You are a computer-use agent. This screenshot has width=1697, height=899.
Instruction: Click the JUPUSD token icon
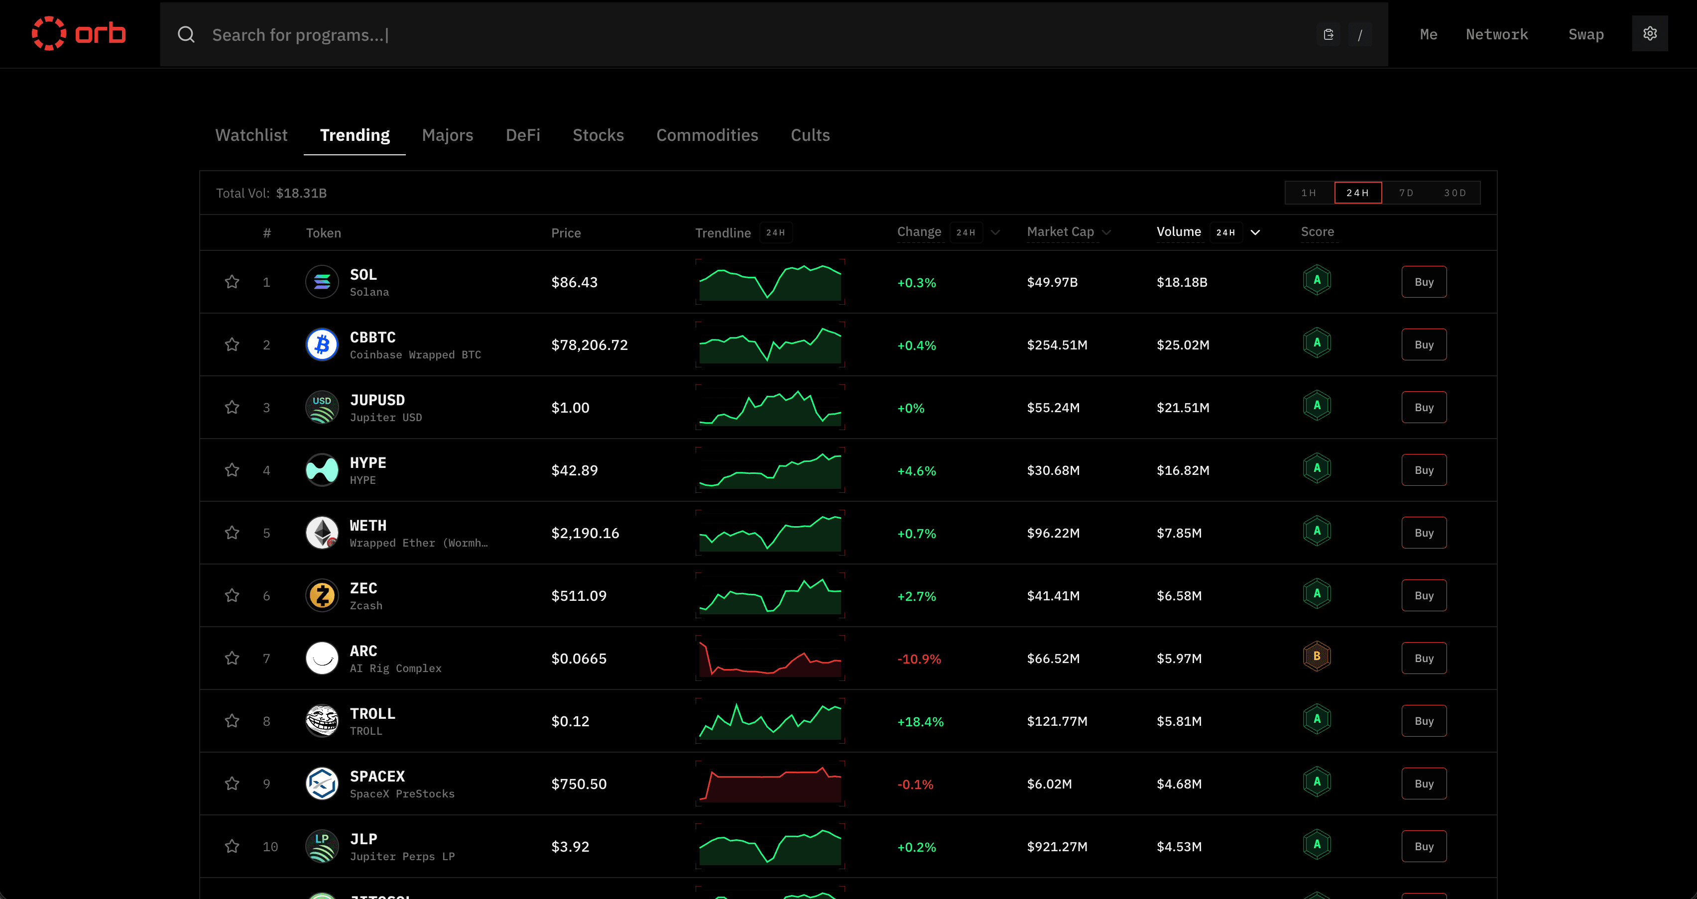322,407
